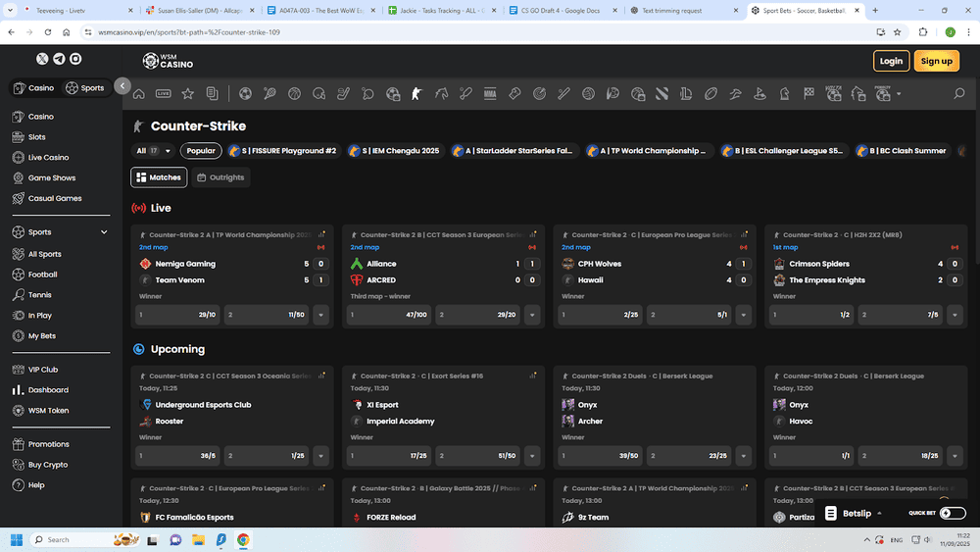980x552 pixels.
Task: Bet on Rooster at 1/25
Action: (267, 456)
